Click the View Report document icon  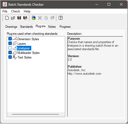(x=46, y=18)
